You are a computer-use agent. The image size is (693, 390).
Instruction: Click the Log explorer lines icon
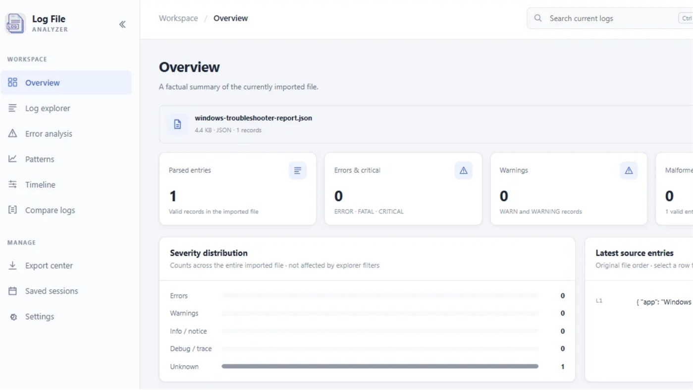click(12, 108)
